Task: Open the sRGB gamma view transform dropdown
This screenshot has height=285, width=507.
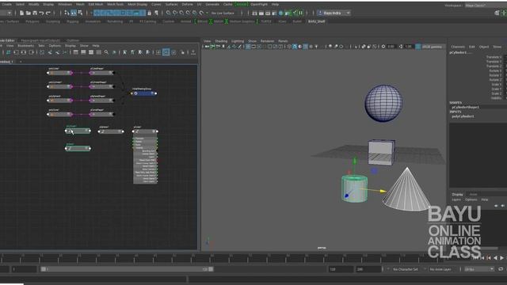Action: (x=433, y=47)
